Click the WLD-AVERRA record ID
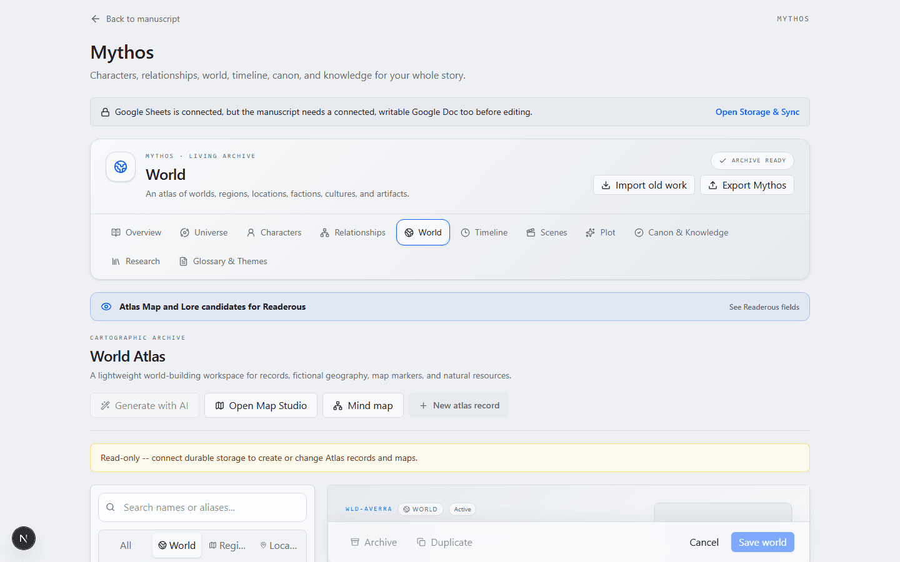The height and width of the screenshot is (562, 900). click(369, 509)
